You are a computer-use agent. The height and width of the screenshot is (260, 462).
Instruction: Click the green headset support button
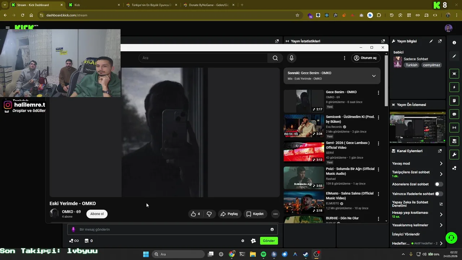click(451, 238)
